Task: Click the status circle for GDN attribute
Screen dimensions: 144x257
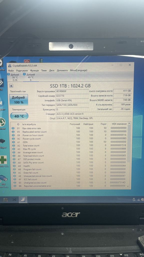Action: [13, 142]
